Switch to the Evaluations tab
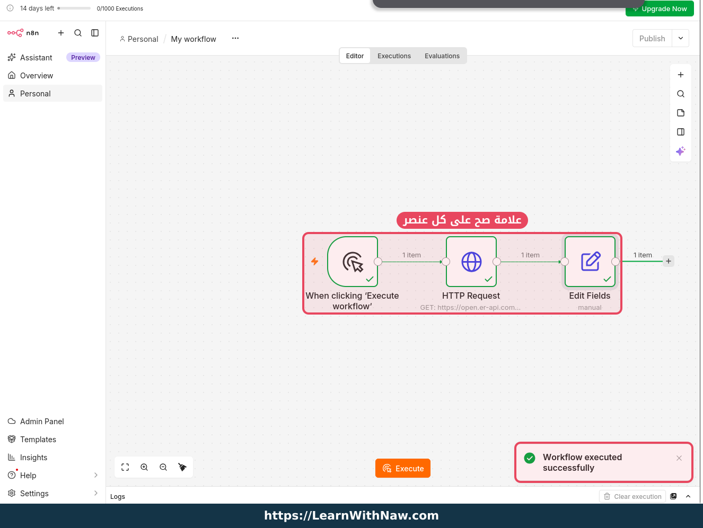 [x=442, y=56]
